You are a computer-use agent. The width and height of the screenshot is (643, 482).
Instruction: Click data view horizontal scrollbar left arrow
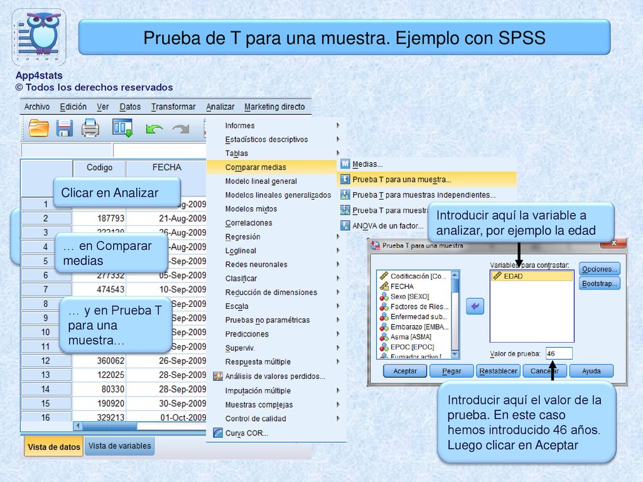pos(78,426)
